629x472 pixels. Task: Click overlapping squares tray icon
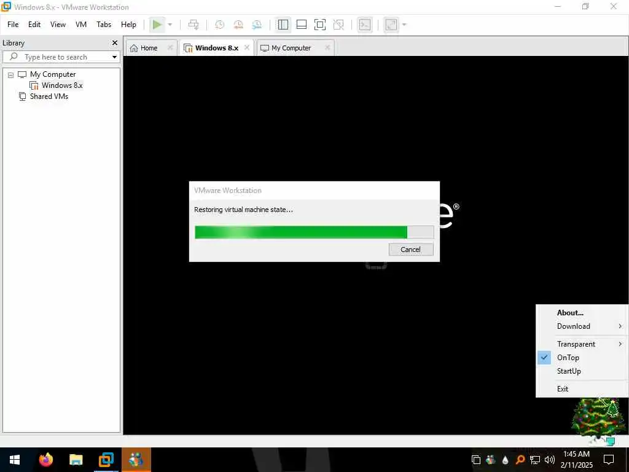476,460
